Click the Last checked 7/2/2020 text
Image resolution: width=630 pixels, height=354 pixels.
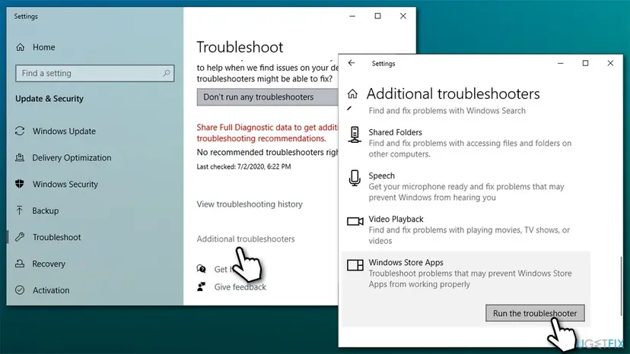point(243,166)
